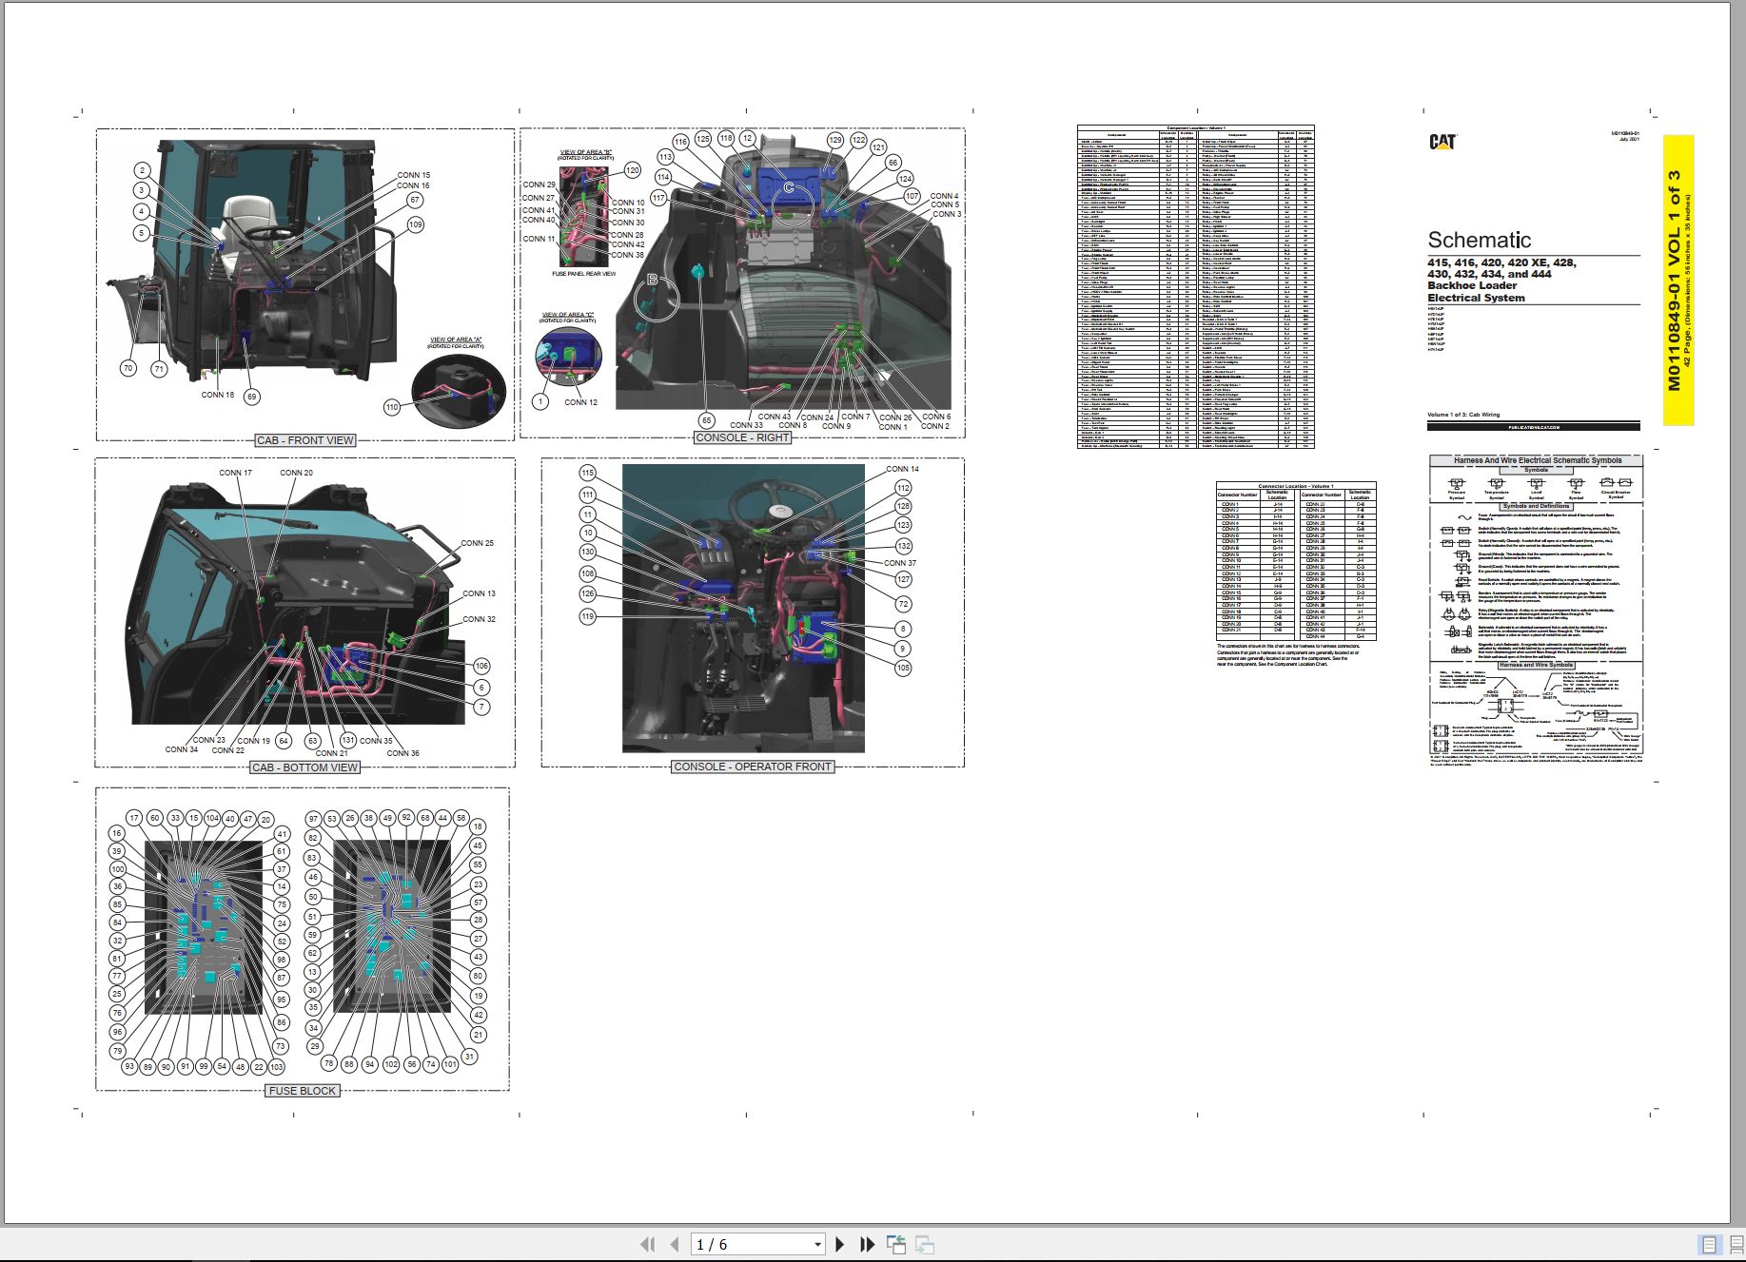Click the CONSOLE - OPERATOR FRONT label
The image size is (1746, 1262).
[x=753, y=767]
